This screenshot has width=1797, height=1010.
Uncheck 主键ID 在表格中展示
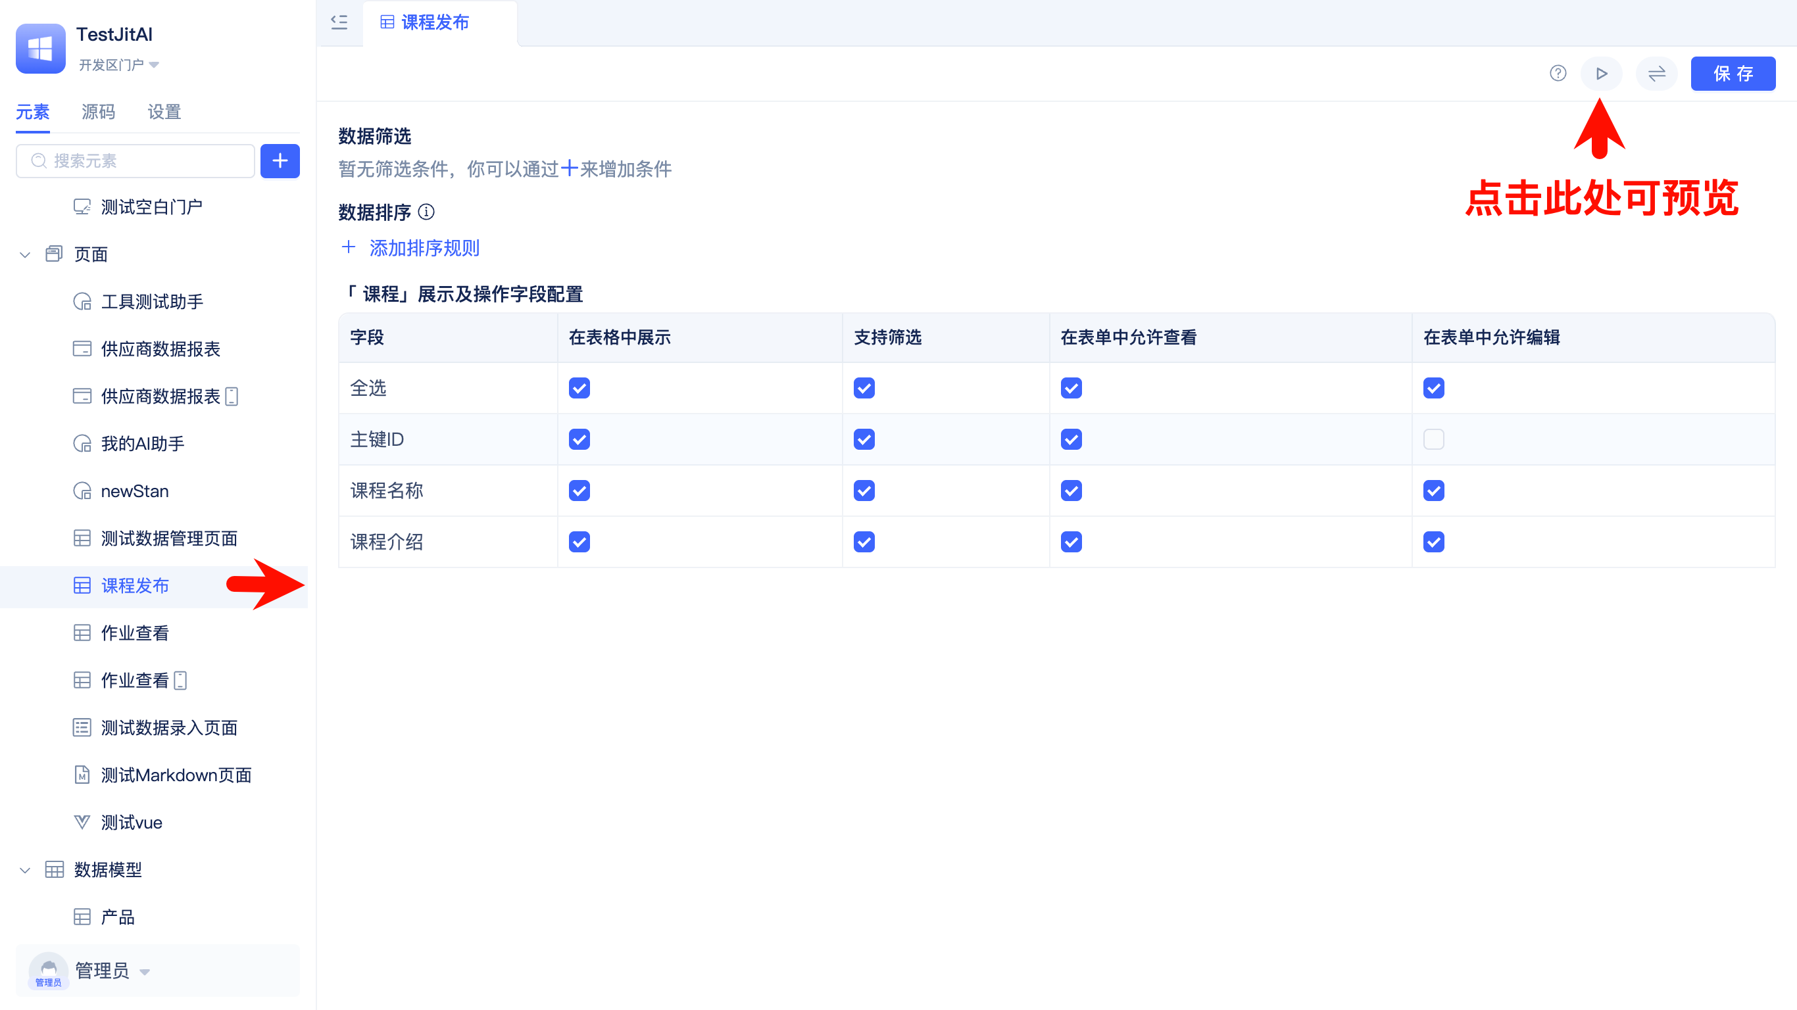[x=579, y=439]
